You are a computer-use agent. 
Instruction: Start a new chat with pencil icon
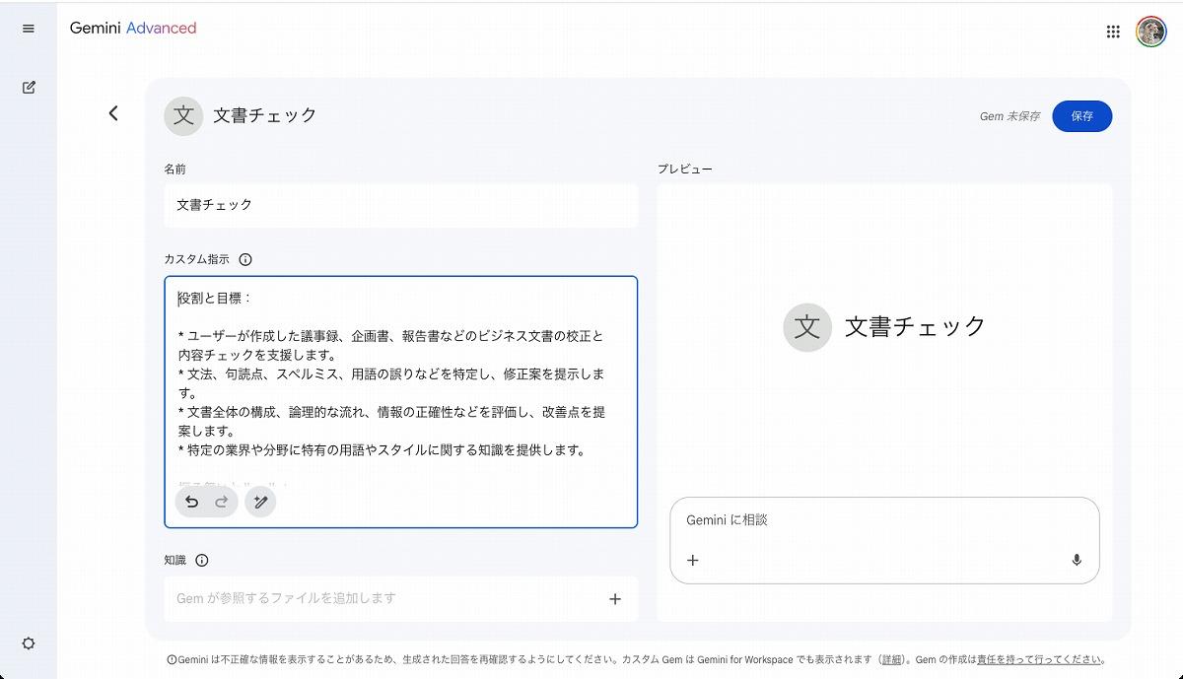point(29,87)
